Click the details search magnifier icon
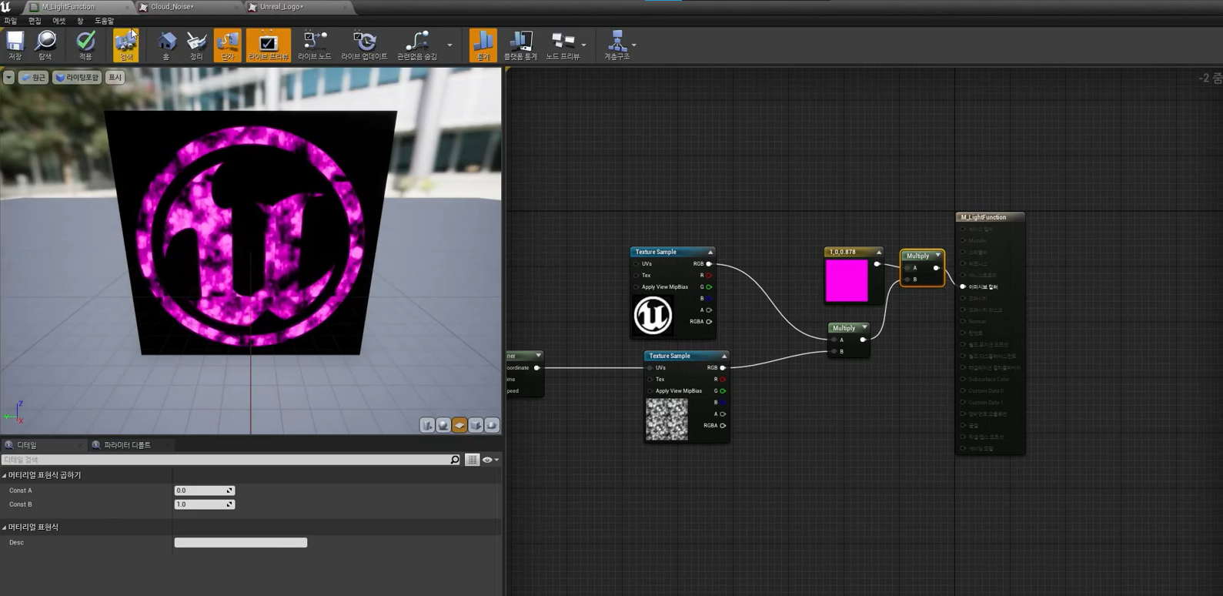 (455, 460)
